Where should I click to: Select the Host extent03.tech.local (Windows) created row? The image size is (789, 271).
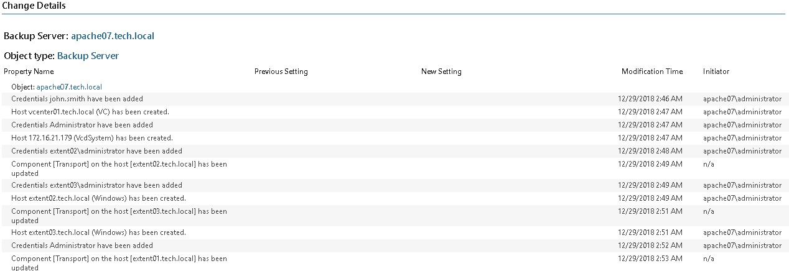(394, 232)
